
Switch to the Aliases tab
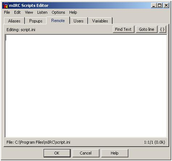(14, 21)
